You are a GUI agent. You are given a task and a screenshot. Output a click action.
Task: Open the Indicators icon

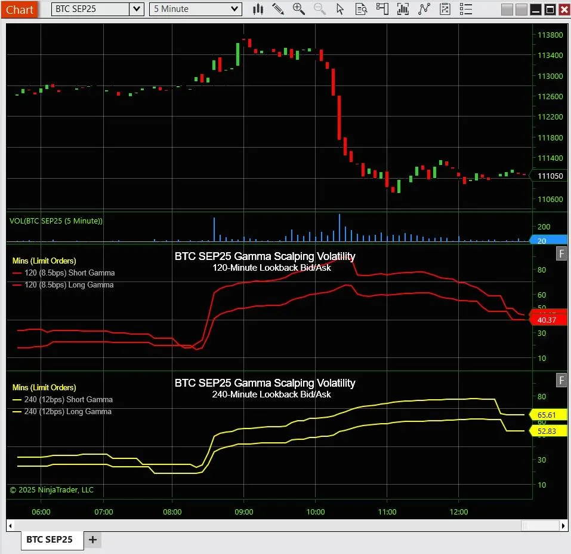(x=403, y=9)
